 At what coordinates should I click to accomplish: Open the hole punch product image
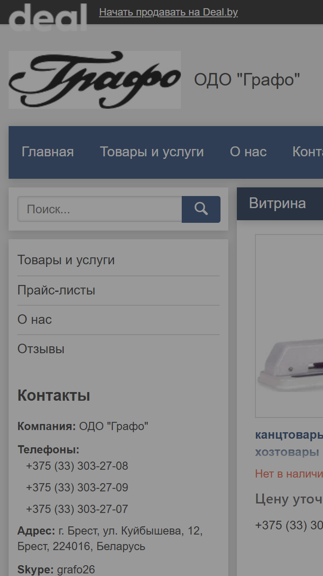click(289, 326)
